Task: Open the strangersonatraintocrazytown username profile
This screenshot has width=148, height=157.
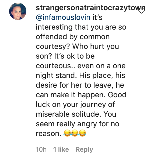Action: (91, 8)
